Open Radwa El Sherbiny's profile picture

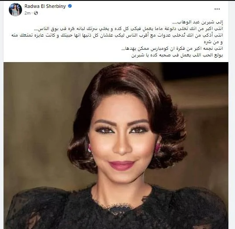coord(15,9)
